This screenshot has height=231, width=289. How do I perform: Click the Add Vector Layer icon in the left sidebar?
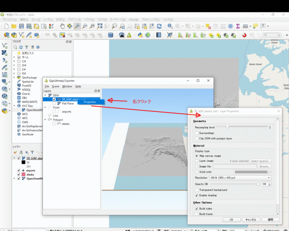5,46
